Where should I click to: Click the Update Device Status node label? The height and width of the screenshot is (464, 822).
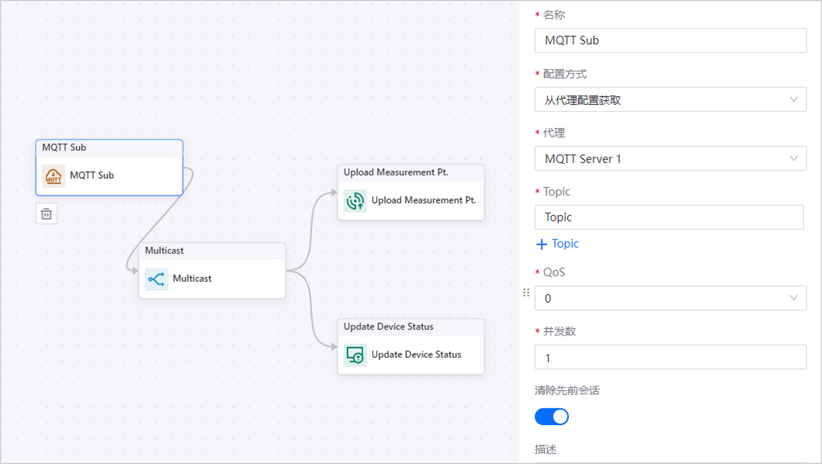[416, 355]
